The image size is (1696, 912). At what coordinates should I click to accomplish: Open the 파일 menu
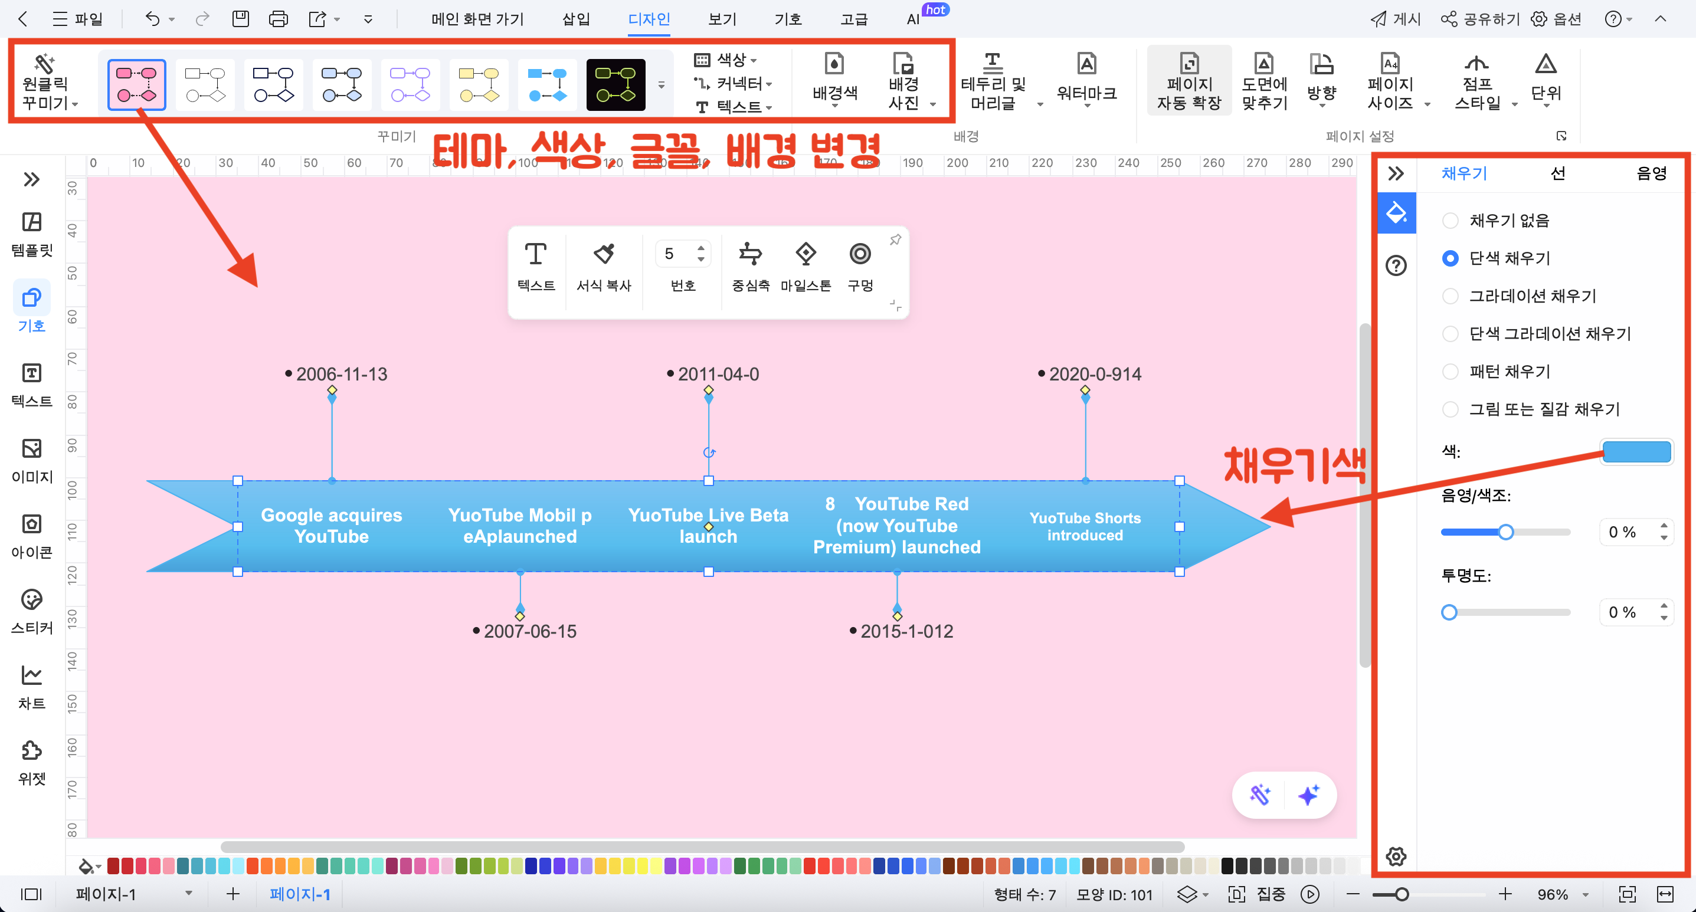[x=78, y=19]
